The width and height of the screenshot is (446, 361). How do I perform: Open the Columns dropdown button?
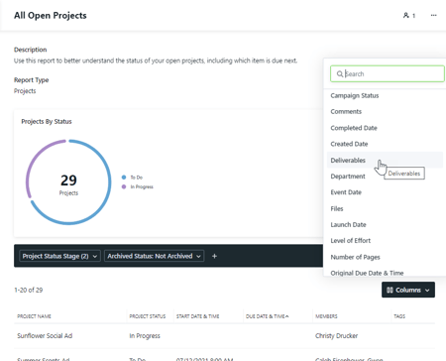click(x=408, y=290)
